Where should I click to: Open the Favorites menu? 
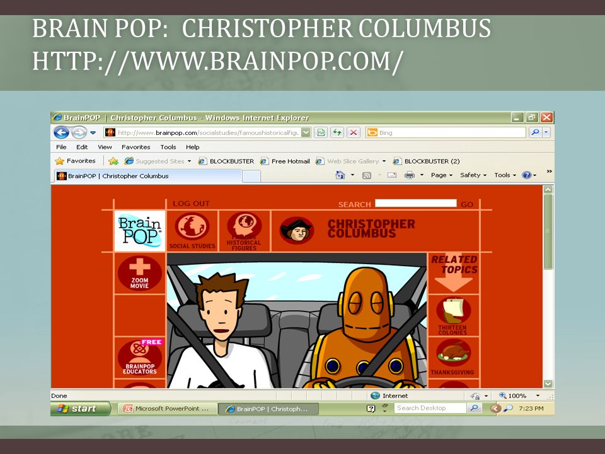coord(136,147)
